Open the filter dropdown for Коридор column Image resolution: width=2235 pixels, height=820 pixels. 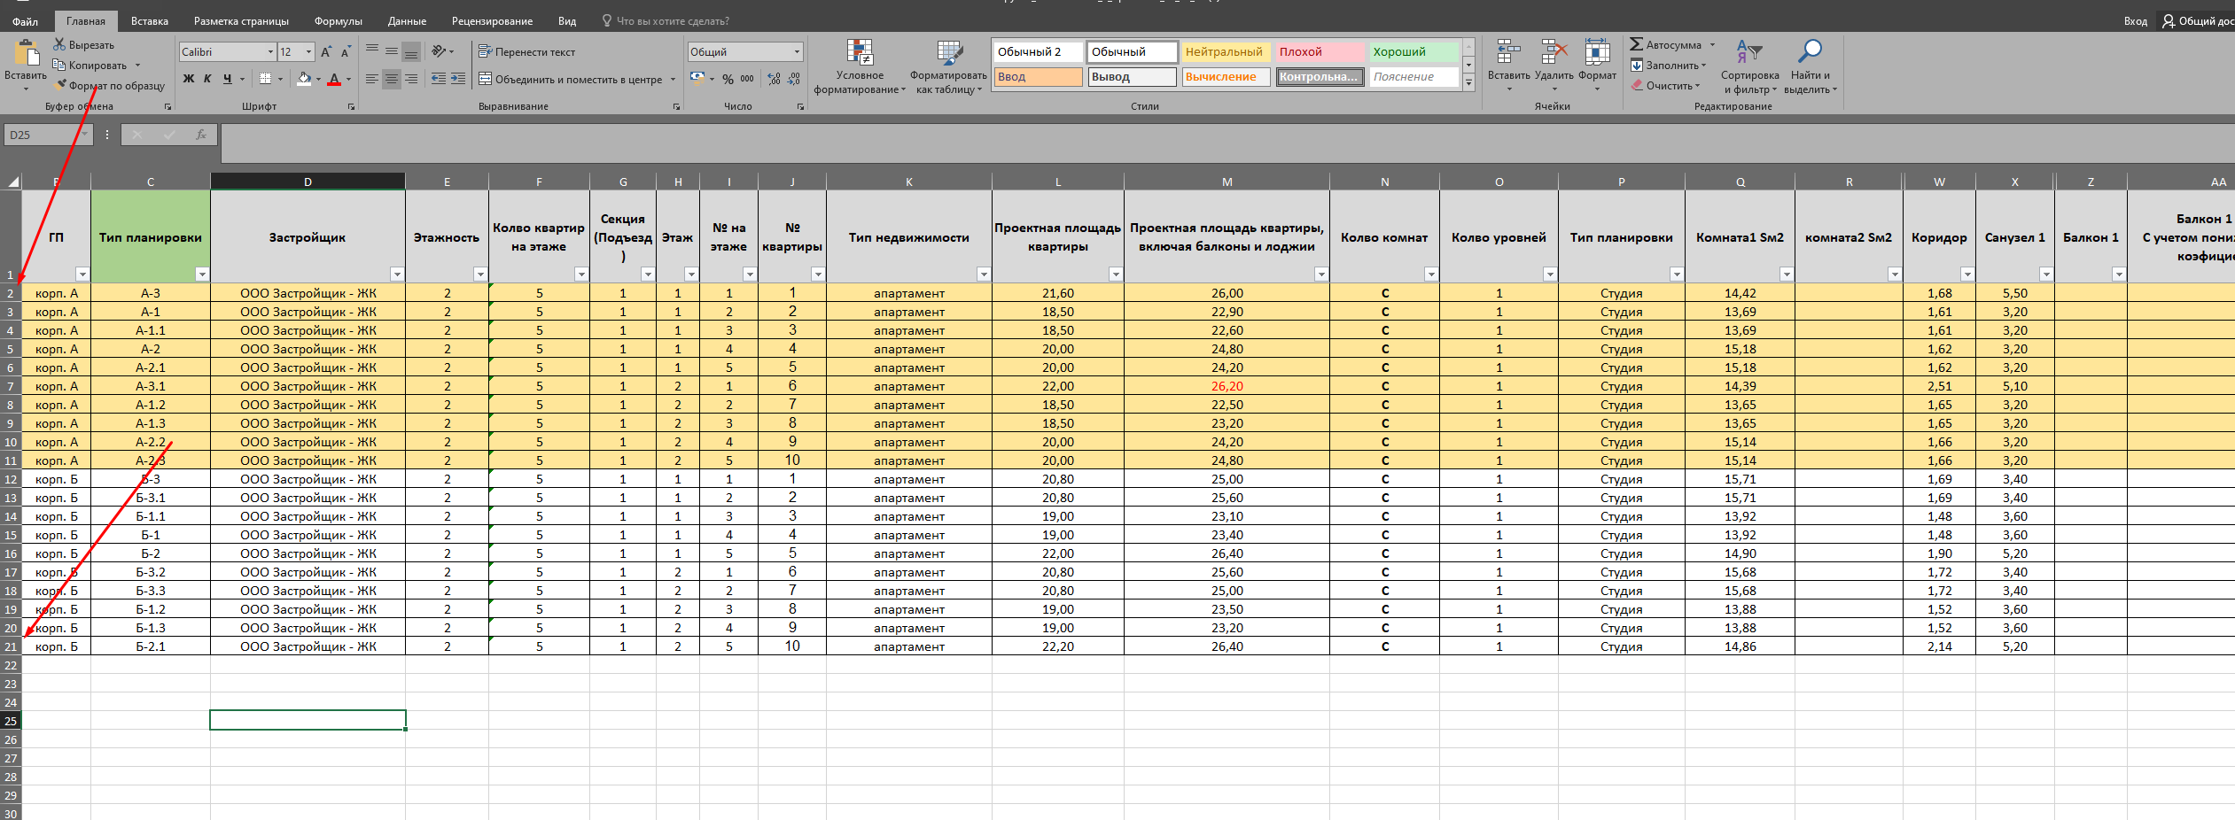click(x=1967, y=275)
